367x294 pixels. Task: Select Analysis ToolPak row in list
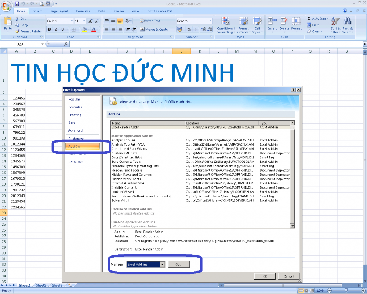click(200, 140)
